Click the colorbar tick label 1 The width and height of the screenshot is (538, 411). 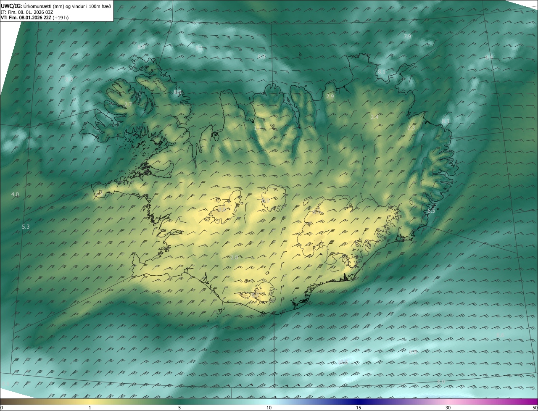[90, 408]
